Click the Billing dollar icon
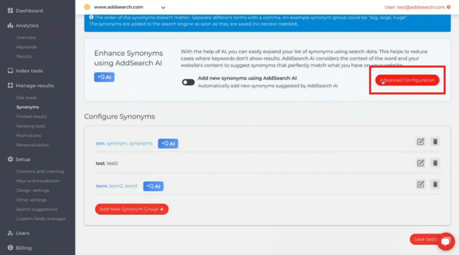 [10, 248]
